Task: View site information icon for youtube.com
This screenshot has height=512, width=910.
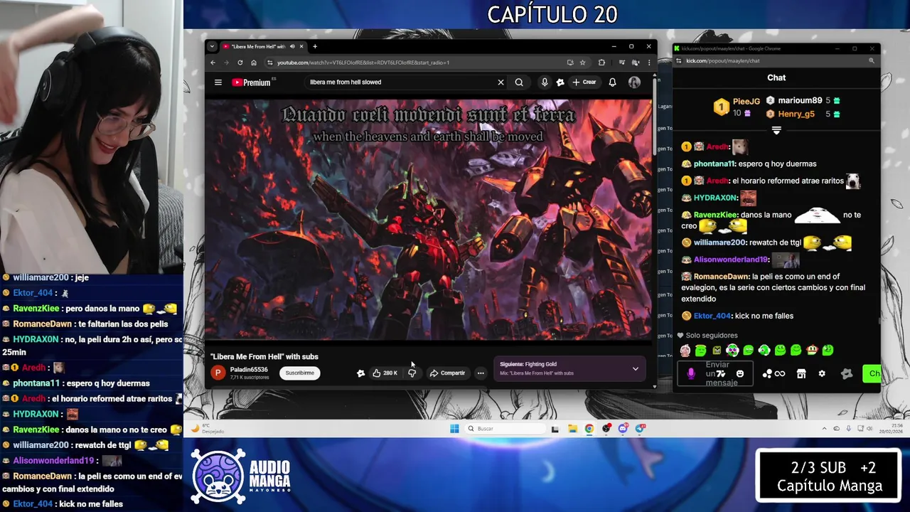Action: pyautogui.click(x=269, y=63)
